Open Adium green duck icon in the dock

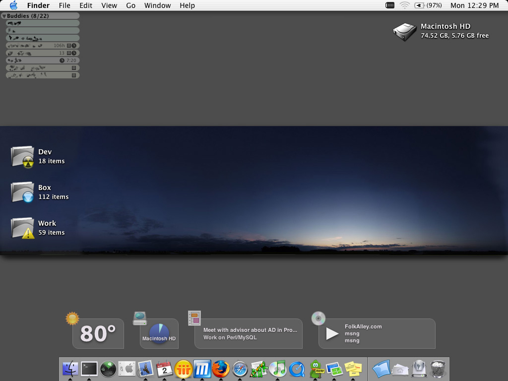(316, 369)
